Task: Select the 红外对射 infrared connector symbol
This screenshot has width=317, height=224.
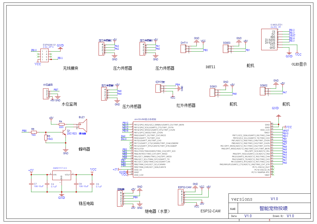Action: point(158,89)
